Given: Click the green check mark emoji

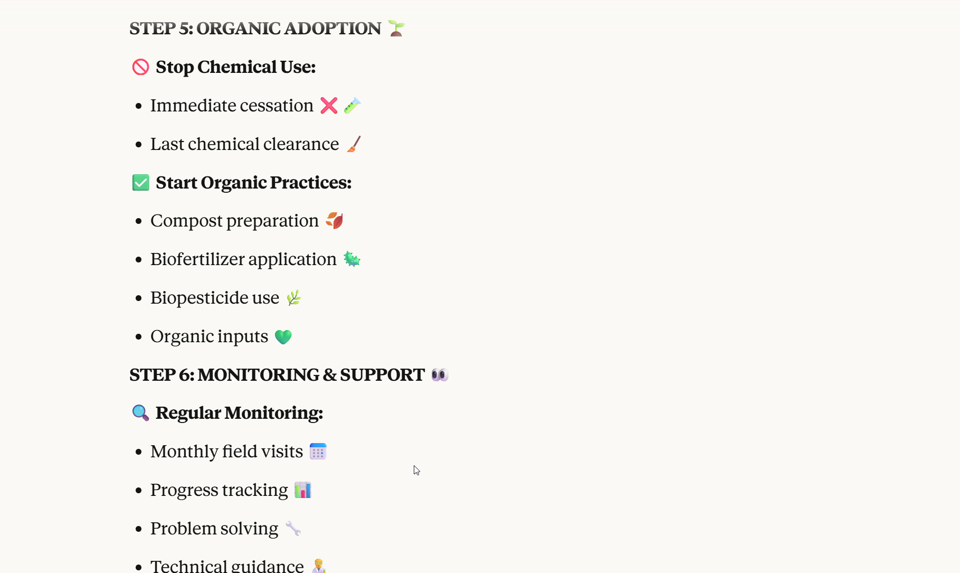Looking at the screenshot, I should pyautogui.click(x=140, y=183).
